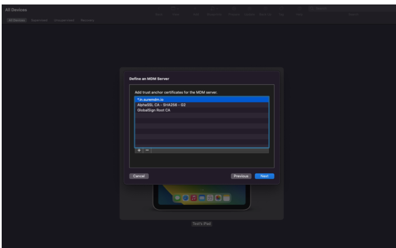Click the Next button
396x248 pixels.
point(265,176)
